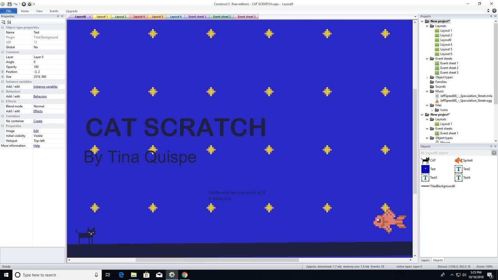Select the Text3 object
The width and height of the screenshot is (498, 280).
429,177
